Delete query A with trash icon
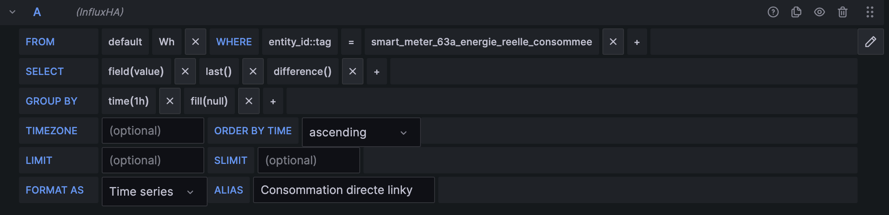 point(842,12)
